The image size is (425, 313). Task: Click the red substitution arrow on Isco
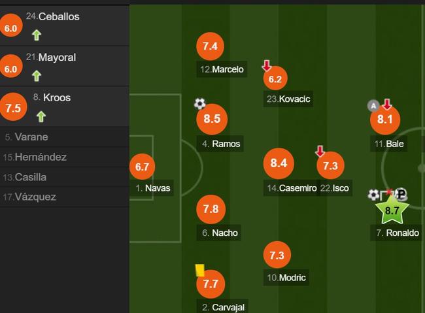[320, 151]
